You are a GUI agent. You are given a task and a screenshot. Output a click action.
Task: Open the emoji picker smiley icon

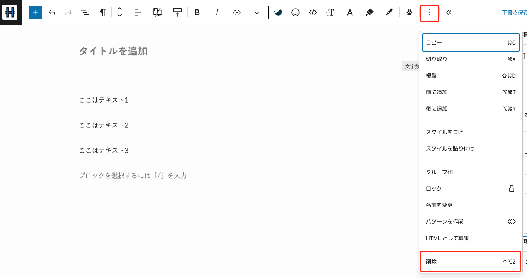(295, 12)
